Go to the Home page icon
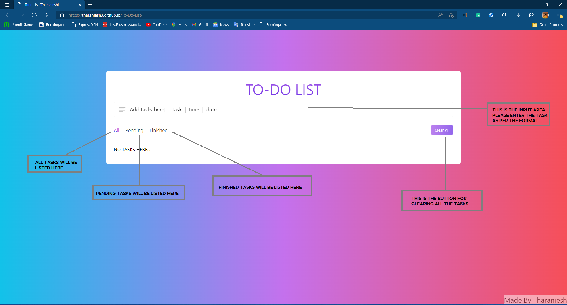 (47, 15)
